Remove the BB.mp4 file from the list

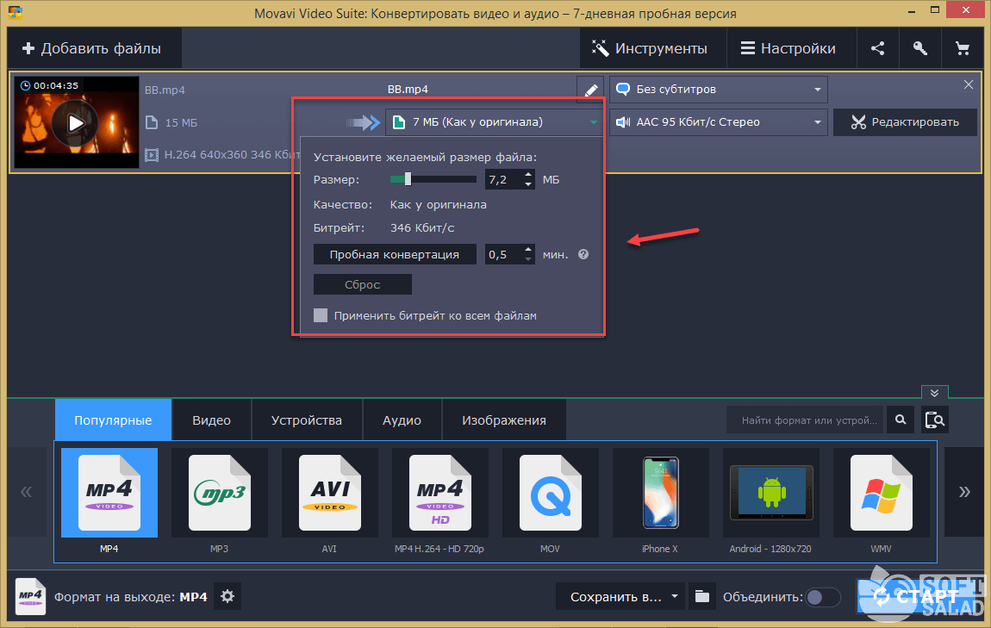coord(969,84)
